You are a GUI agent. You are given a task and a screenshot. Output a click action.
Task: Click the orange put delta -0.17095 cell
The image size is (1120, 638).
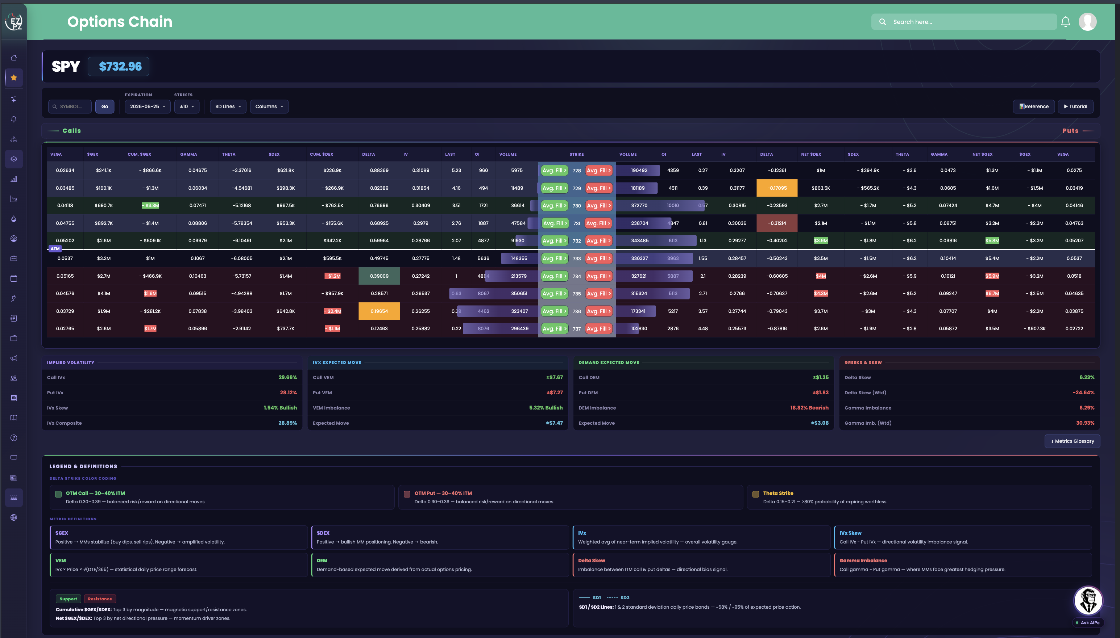tap(777, 188)
